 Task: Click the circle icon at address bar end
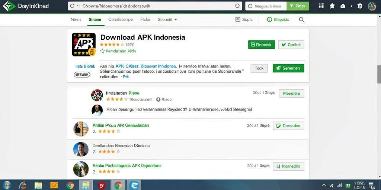tap(237, 6)
